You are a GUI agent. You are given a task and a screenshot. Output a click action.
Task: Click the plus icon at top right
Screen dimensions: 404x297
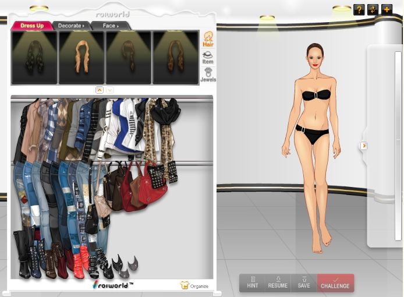click(x=387, y=9)
